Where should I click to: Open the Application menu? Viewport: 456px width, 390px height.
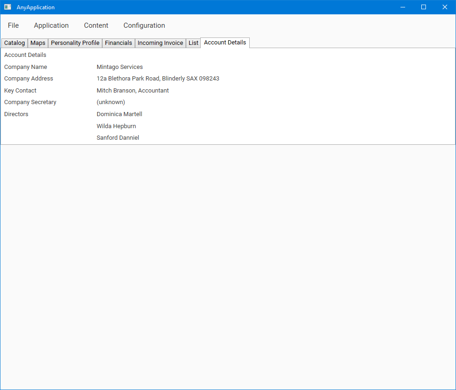[x=51, y=25]
